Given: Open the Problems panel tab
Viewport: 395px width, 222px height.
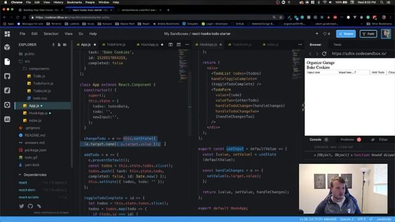Looking at the screenshot, I should [347, 139].
